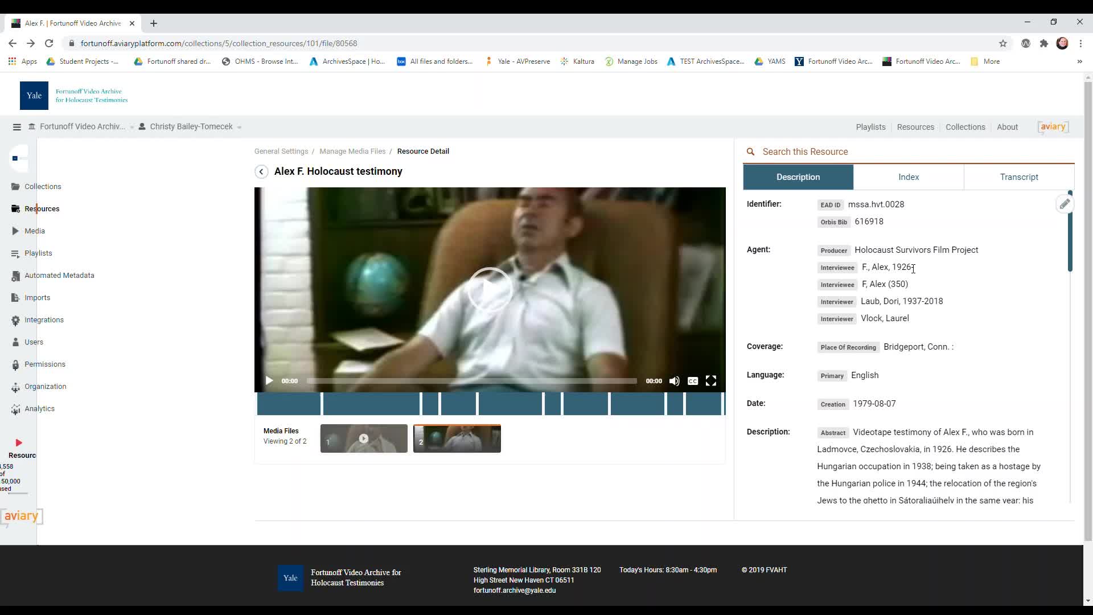The width and height of the screenshot is (1093, 615).
Task: Open the hamburger menu icon
Action: coord(17,127)
